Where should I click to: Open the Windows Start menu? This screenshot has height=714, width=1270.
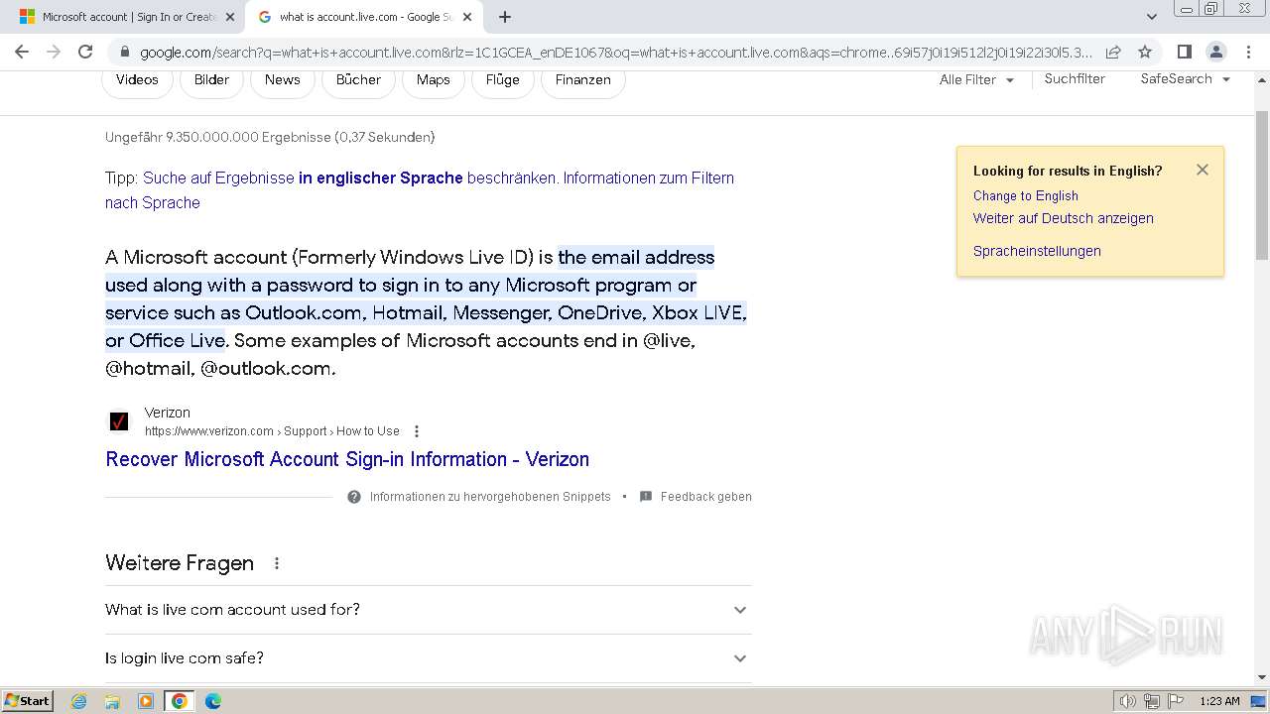click(27, 701)
